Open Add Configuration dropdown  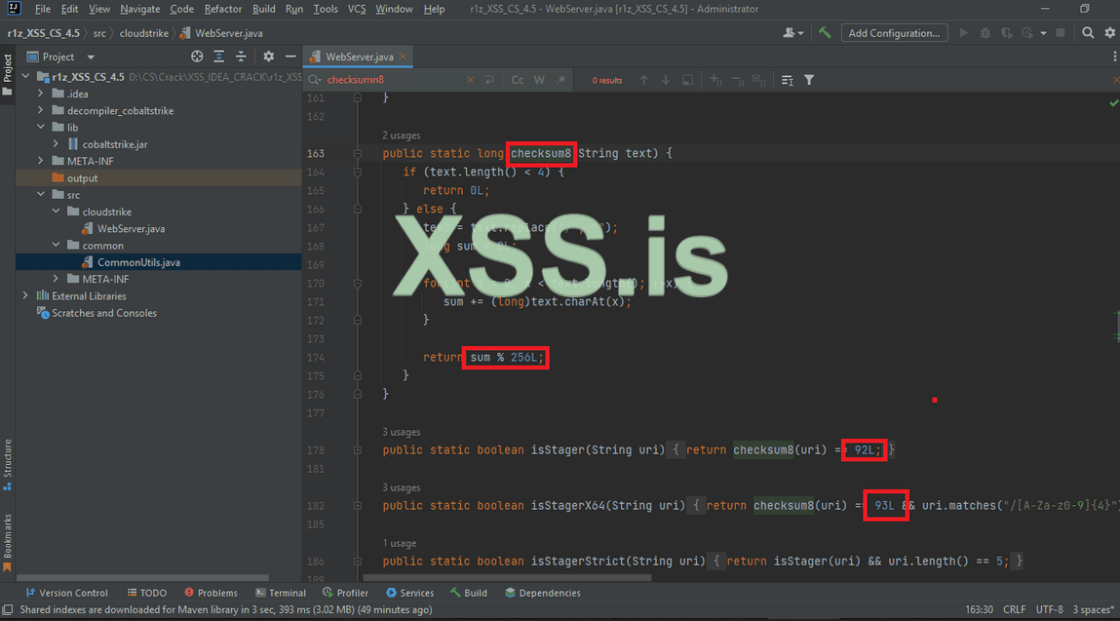tap(894, 32)
